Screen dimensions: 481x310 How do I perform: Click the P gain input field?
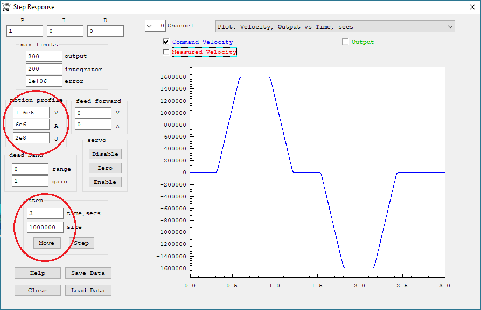pyautogui.click(x=25, y=31)
